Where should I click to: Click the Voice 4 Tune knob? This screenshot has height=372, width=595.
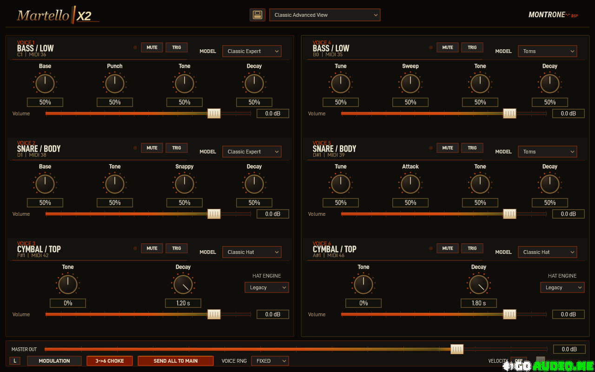pos(341,84)
